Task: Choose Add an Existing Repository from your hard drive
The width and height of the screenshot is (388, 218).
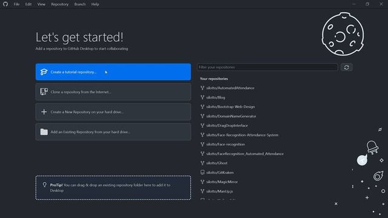Action: [x=113, y=132]
